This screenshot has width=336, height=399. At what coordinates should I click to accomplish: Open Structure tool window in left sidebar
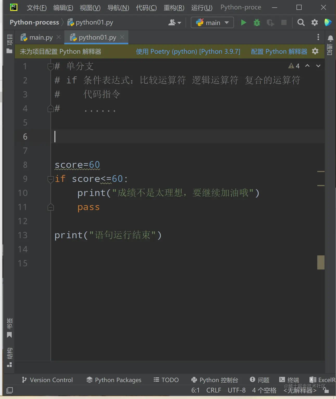coord(9,358)
